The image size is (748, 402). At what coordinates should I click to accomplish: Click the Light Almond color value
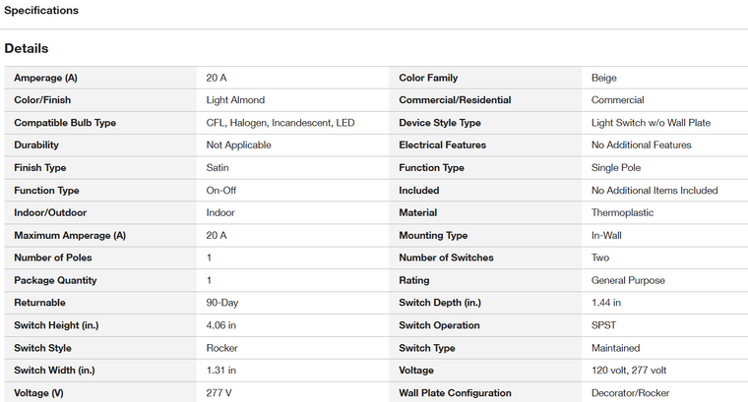point(235,100)
